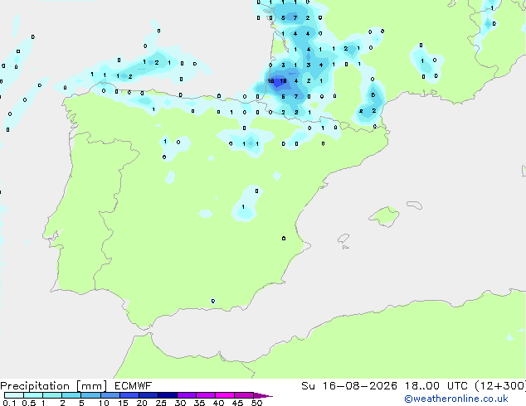Pick the 5–10 mm legend color swatch
Screen dimensions: 526x406
[90, 395]
